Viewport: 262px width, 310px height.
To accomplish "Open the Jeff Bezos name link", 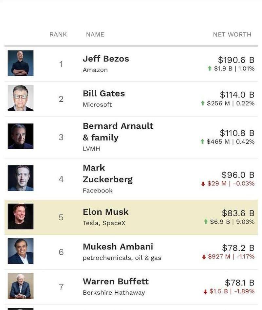I will 106,59.
